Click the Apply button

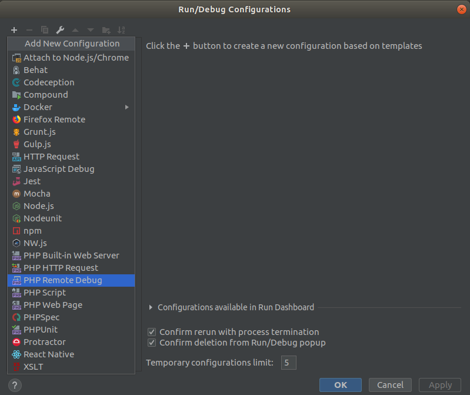[x=440, y=385]
